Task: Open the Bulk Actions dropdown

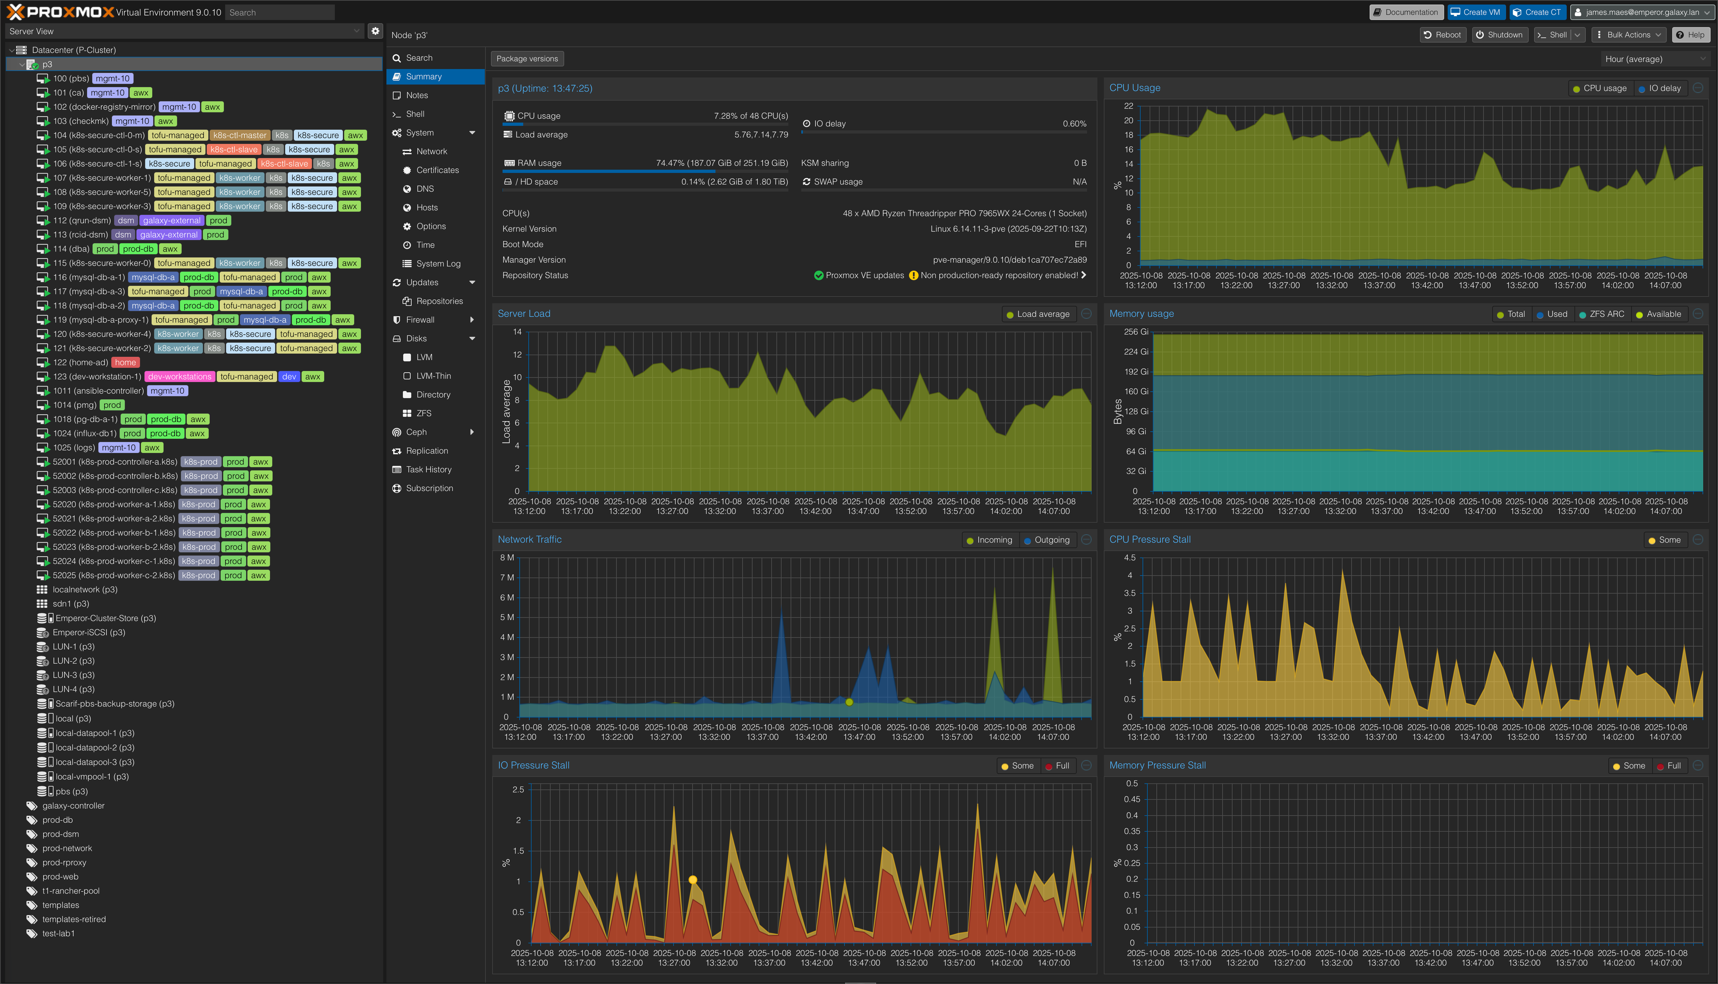Action: [1628, 35]
